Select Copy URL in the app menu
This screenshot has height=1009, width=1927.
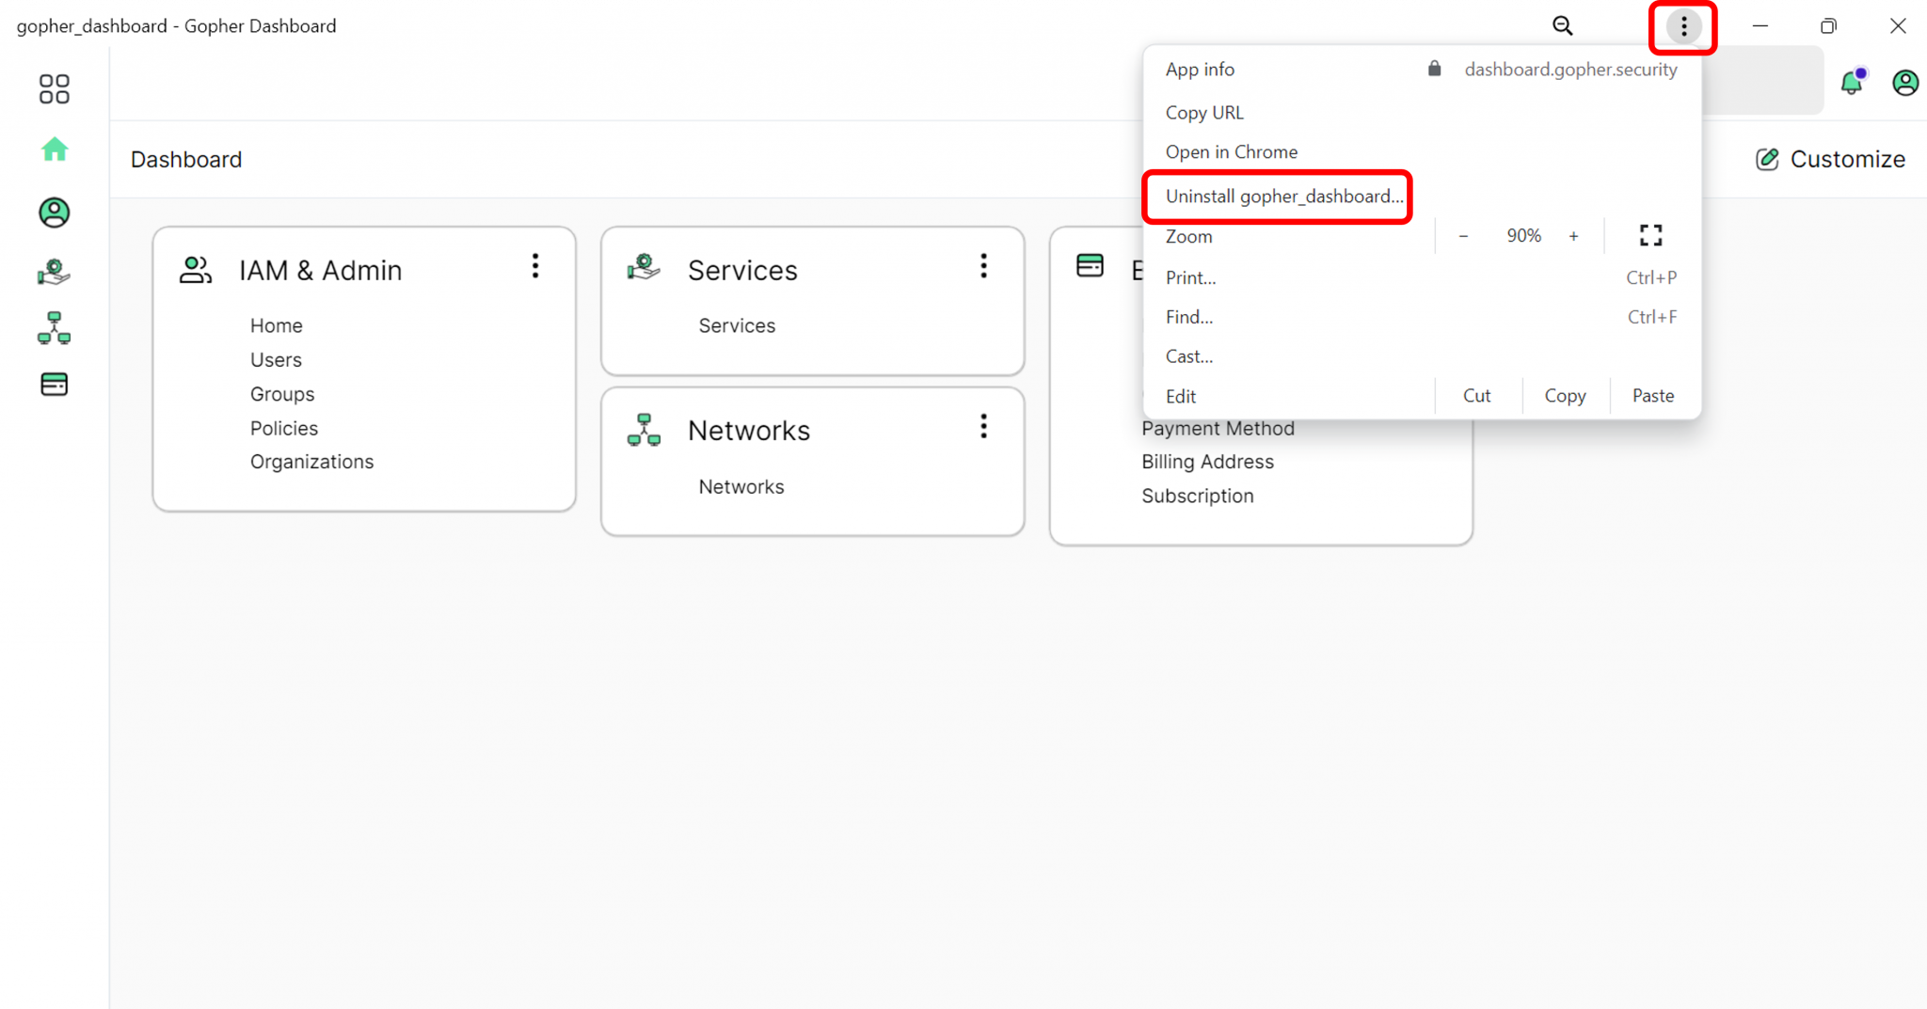(x=1204, y=113)
